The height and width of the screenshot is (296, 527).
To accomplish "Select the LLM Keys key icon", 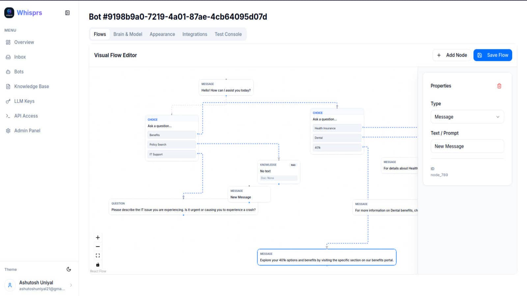I will (8, 101).
